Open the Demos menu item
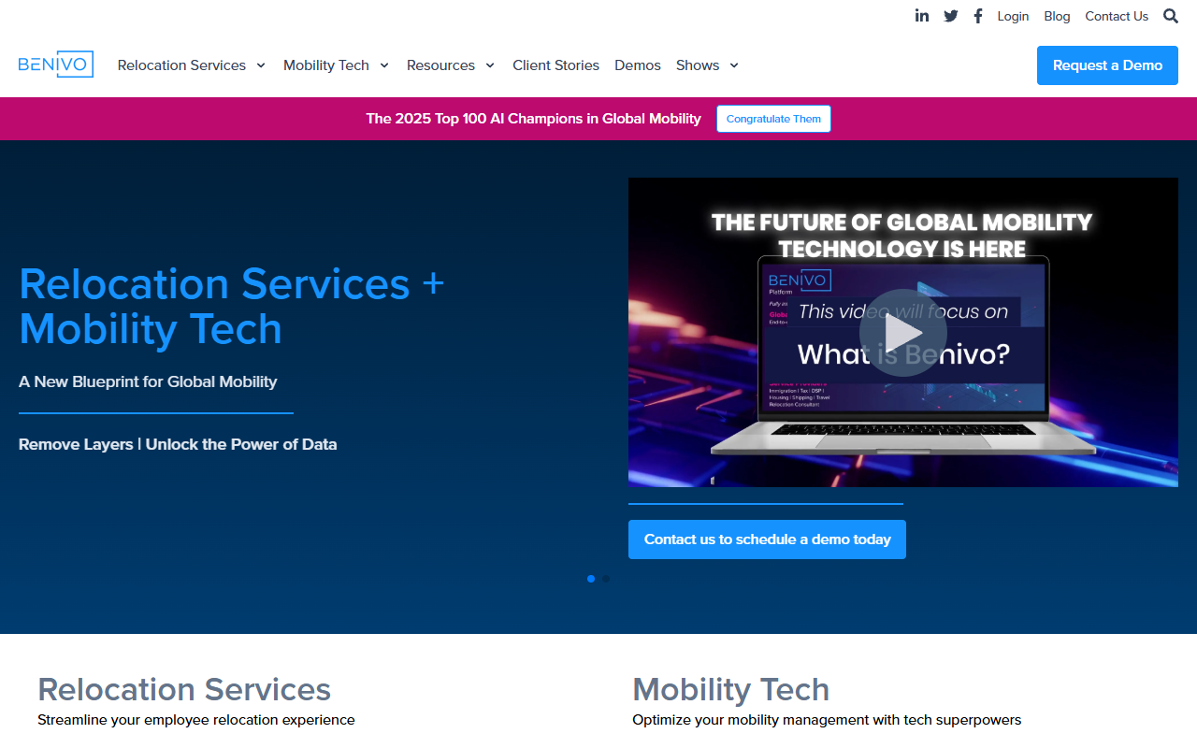This screenshot has width=1197, height=748. [x=638, y=65]
